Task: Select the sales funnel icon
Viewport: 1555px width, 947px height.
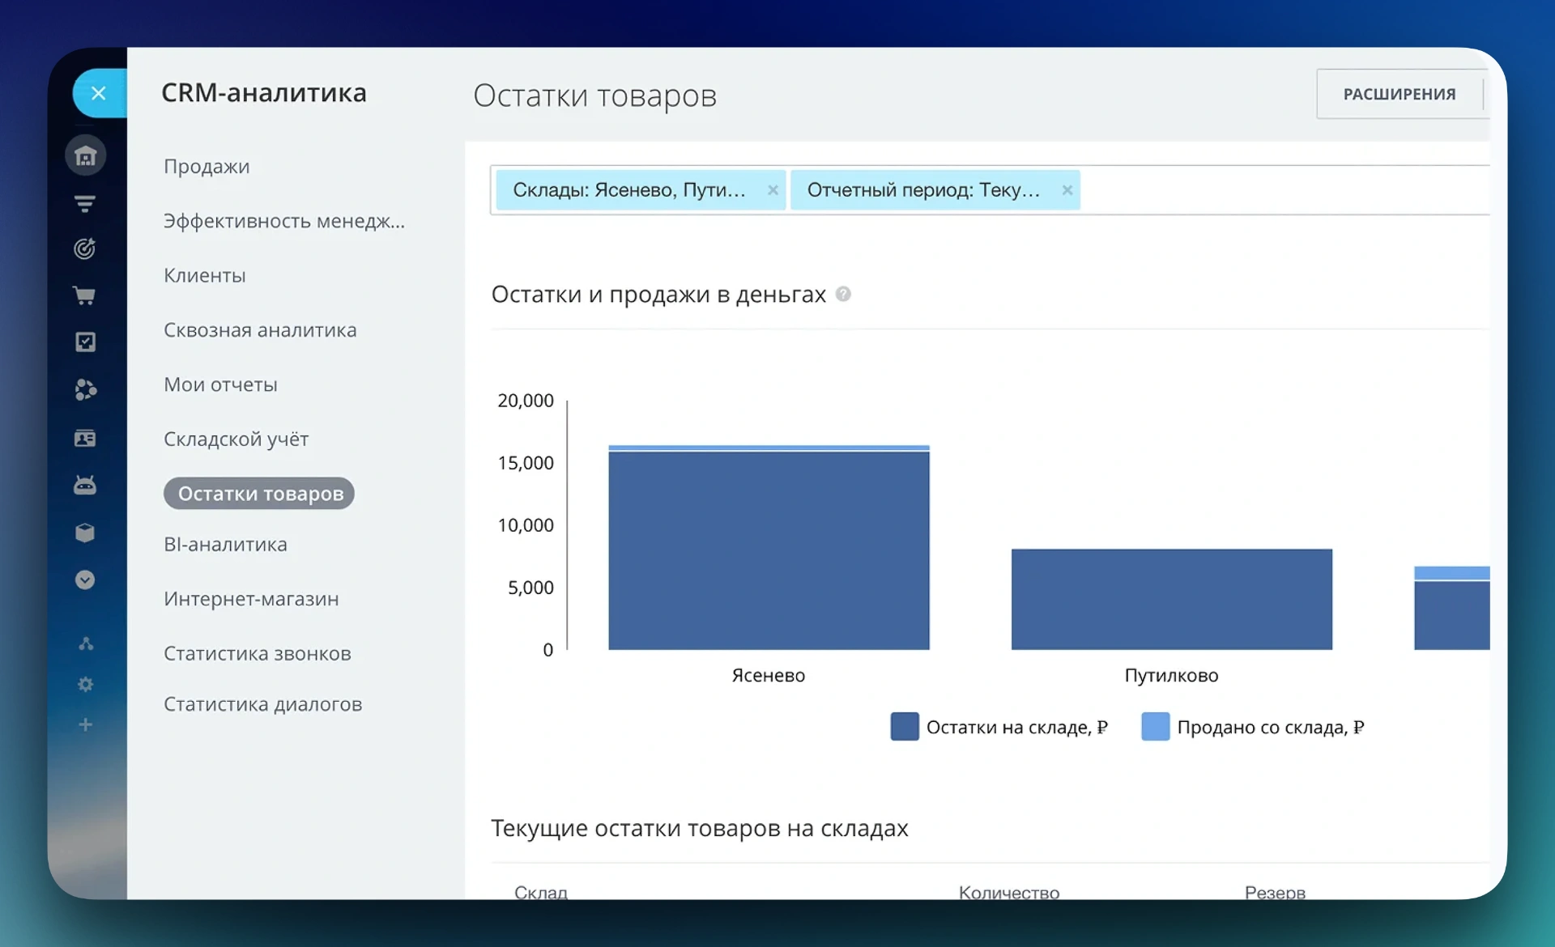Action: click(x=85, y=203)
